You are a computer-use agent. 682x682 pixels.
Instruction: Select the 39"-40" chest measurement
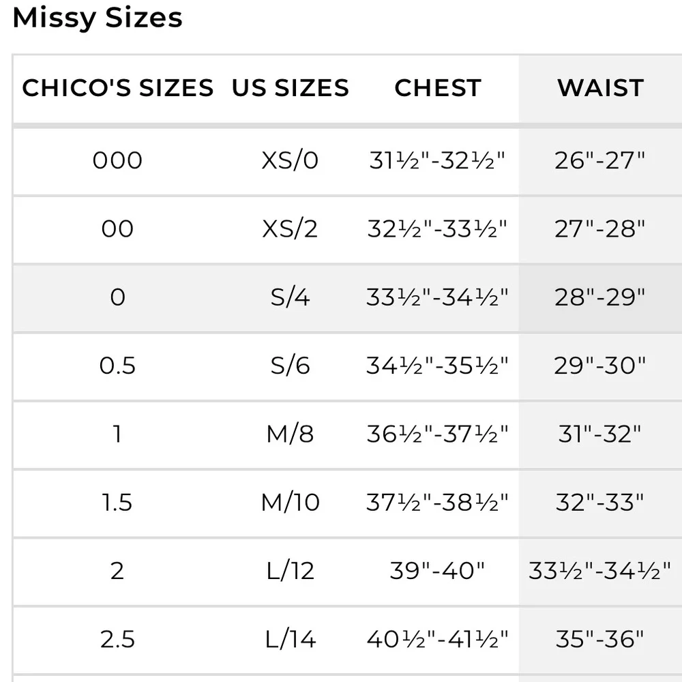pos(437,571)
